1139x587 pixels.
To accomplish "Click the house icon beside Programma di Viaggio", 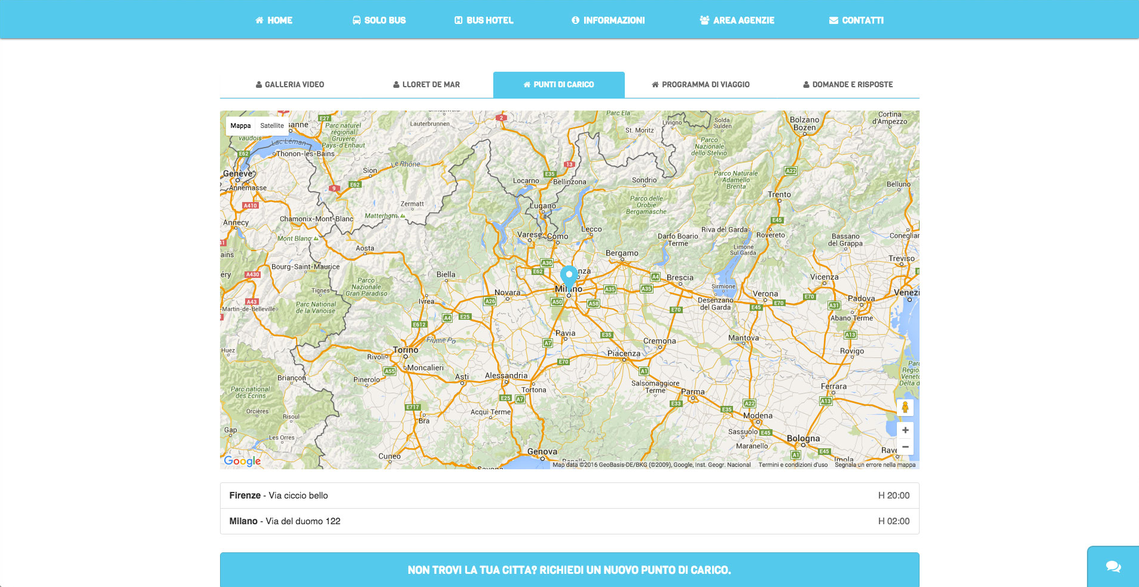I will click(x=655, y=85).
